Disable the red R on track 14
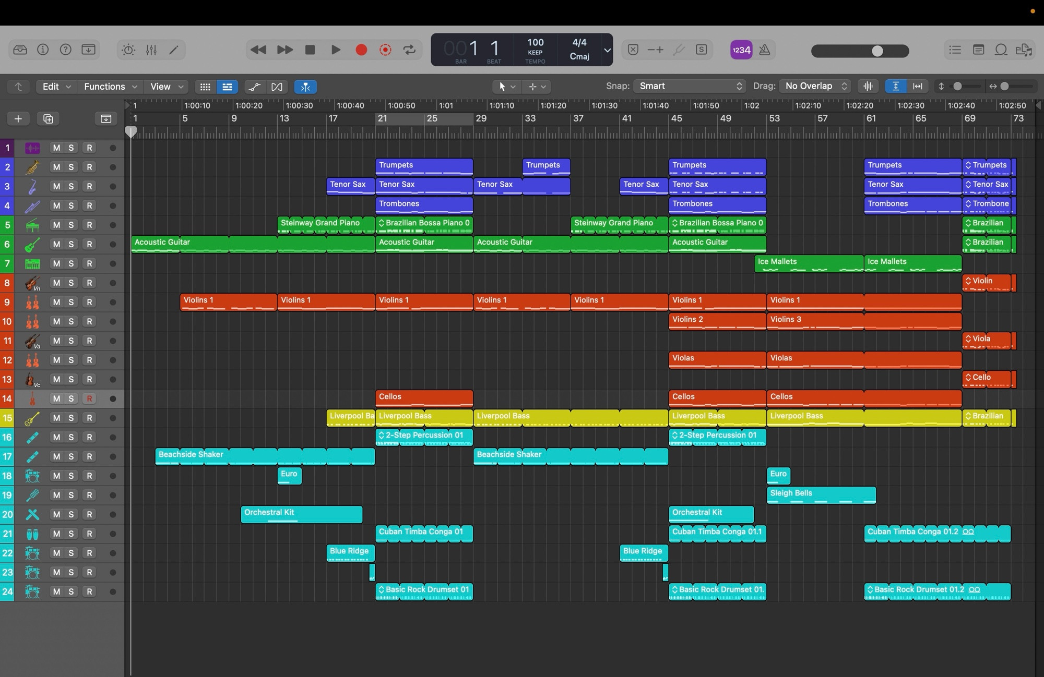Screen dimensions: 1044x677 click(x=89, y=399)
